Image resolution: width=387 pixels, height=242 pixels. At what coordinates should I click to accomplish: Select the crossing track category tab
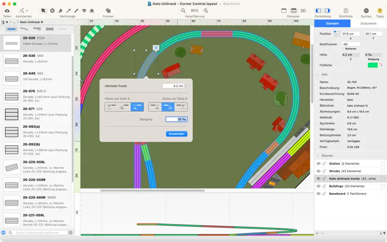50,29
